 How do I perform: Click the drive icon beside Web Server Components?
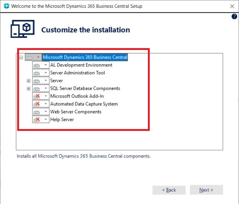pos(37,112)
